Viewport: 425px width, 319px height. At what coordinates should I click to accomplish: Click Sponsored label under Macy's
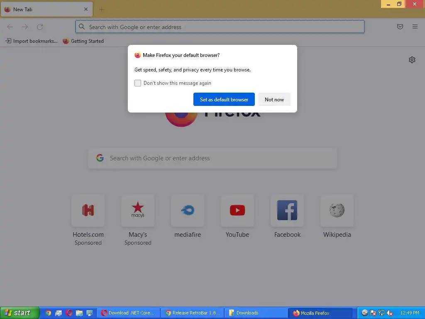click(138, 243)
